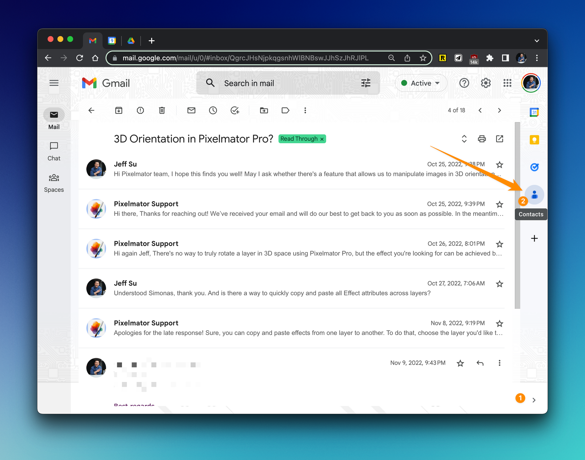The width and height of the screenshot is (585, 460).
Task: Open the Gmail browser tab
Action: pos(93,41)
